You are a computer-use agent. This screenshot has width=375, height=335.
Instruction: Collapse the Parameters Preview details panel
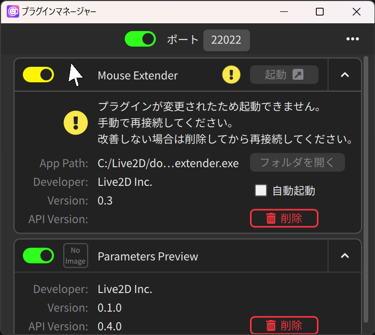(x=344, y=256)
